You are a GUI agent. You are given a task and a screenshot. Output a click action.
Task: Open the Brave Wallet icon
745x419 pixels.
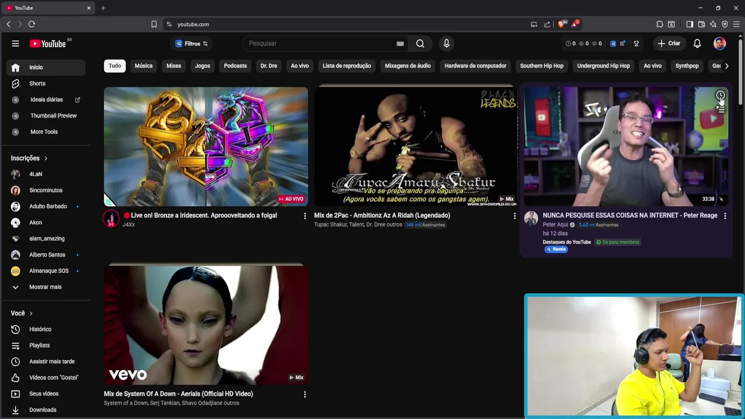coord(701,24)
